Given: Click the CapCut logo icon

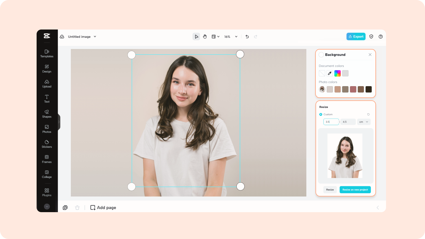Looking at the screenshot, I should [x=47, y=36].
